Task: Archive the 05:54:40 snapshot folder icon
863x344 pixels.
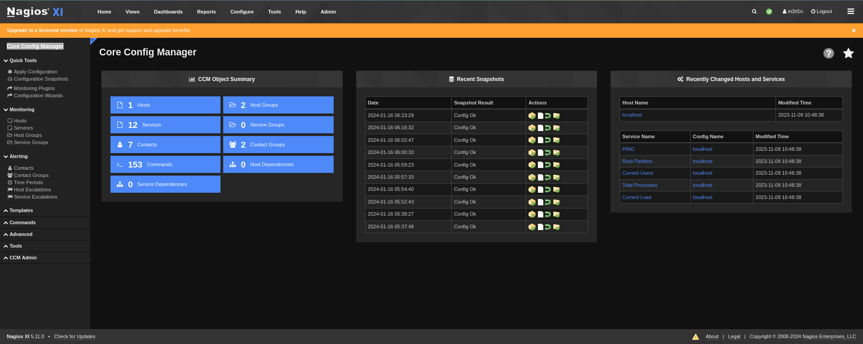Action: point(556,190)
